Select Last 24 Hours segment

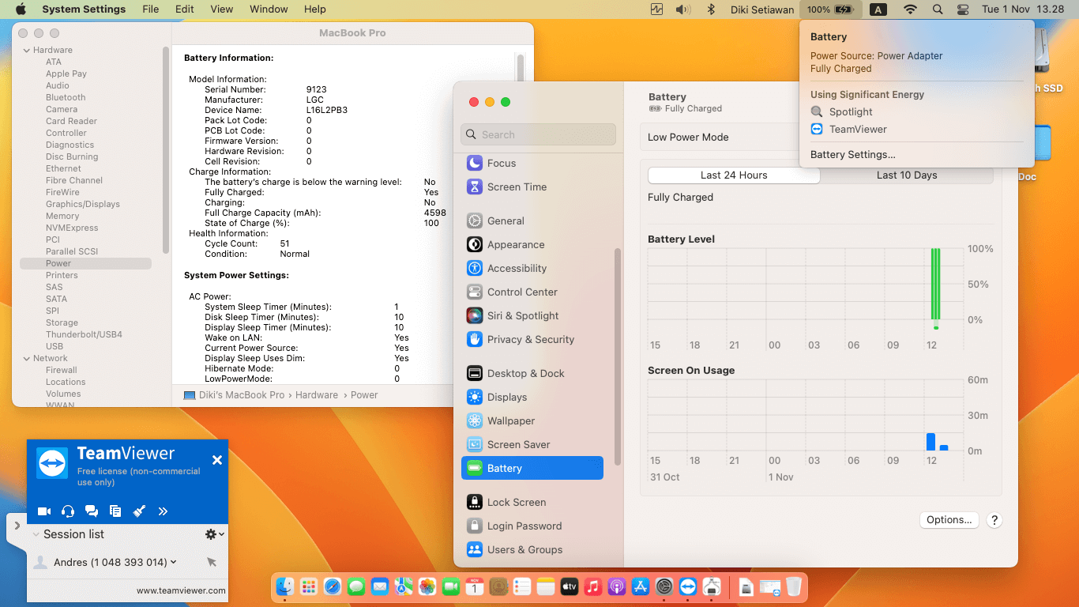(x=734, y=175)
